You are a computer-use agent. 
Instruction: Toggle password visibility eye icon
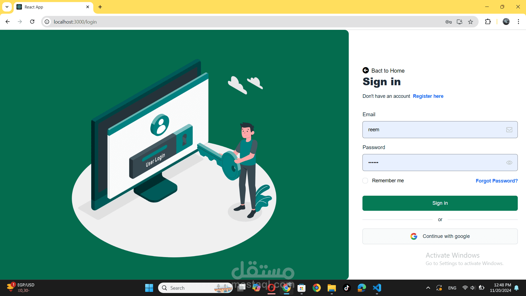(x=509, y=163)
